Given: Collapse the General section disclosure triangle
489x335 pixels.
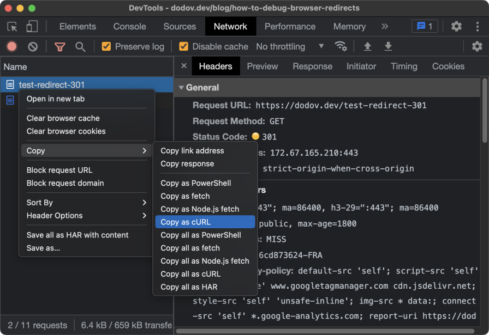Looking at the screenshot, I should (181, 87).
